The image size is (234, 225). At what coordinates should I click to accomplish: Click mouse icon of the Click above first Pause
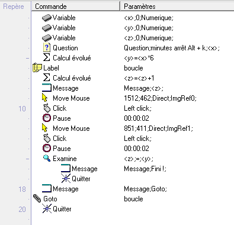coord(47,108)
